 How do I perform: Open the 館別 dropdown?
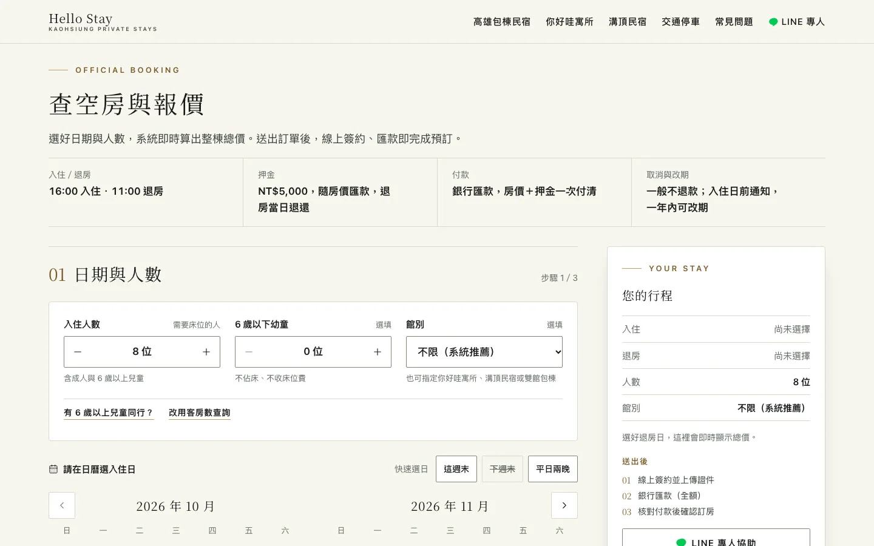484,352
